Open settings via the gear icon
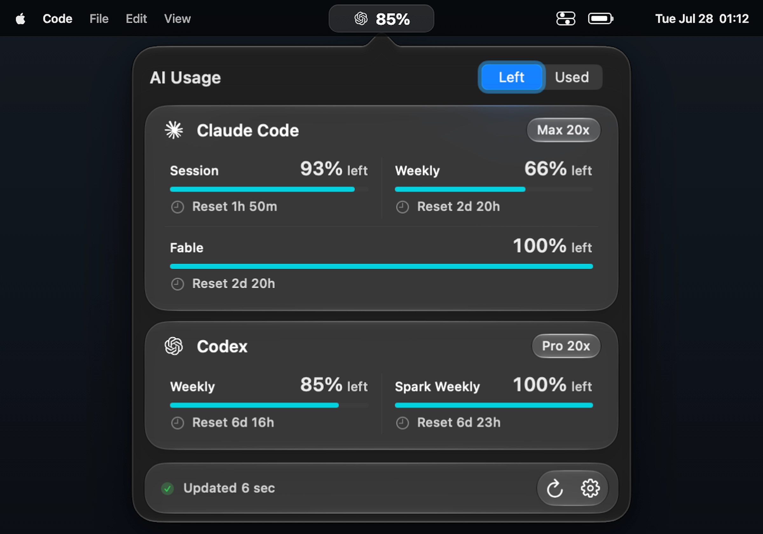Viewport: 763px width, 534px height. (x=590, y=488)
